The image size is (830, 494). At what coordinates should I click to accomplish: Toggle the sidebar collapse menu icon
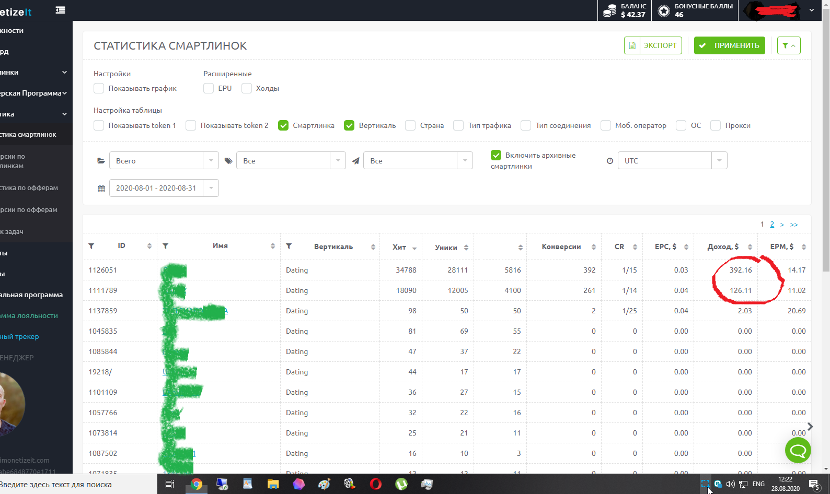(x=61, y=10)
